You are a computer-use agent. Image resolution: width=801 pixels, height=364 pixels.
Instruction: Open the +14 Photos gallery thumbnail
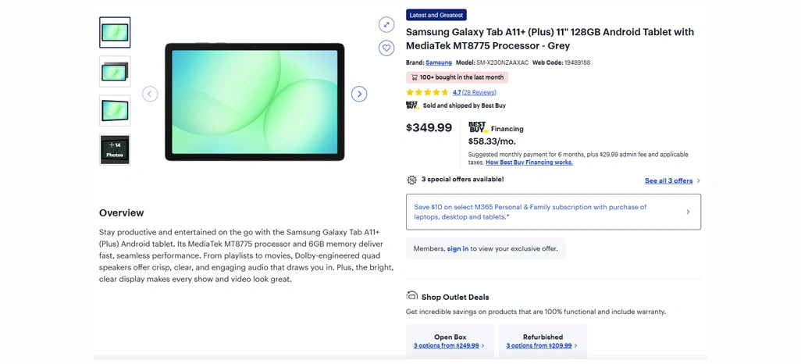click(115, 150)
